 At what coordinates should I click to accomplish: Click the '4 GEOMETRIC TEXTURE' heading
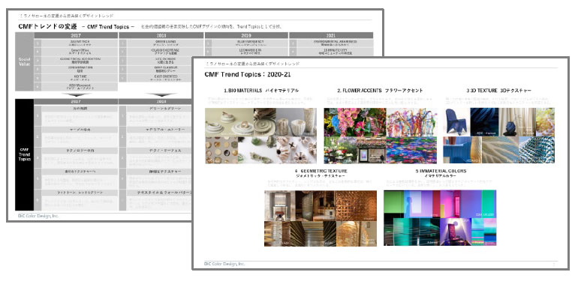pyautogui.click(x=321, y=171)
